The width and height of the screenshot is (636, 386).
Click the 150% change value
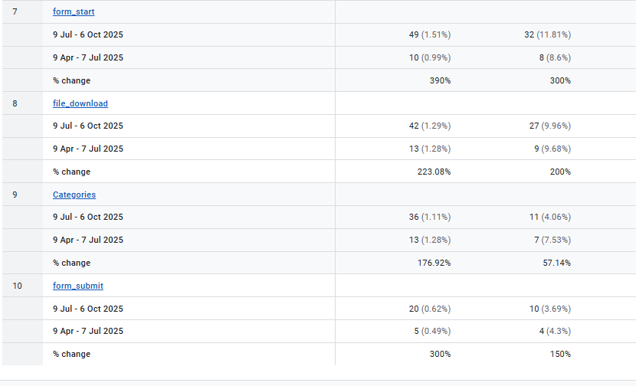tap(559, 354)
